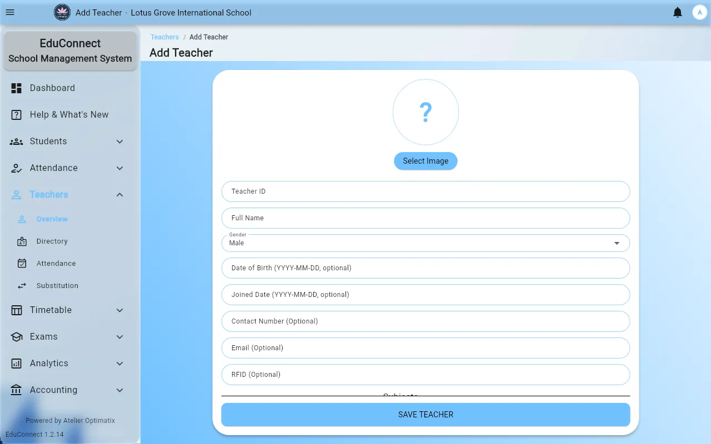The image size is (711, 444).
Task: Click the Analytics chart icon
Action: point(17,363)
